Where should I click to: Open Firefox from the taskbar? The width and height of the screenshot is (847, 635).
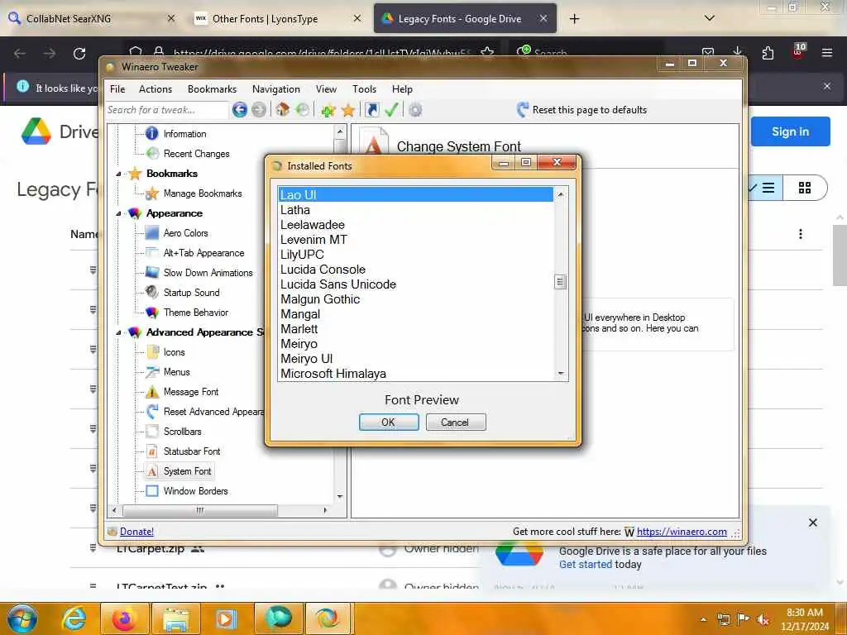coord(124,618)
